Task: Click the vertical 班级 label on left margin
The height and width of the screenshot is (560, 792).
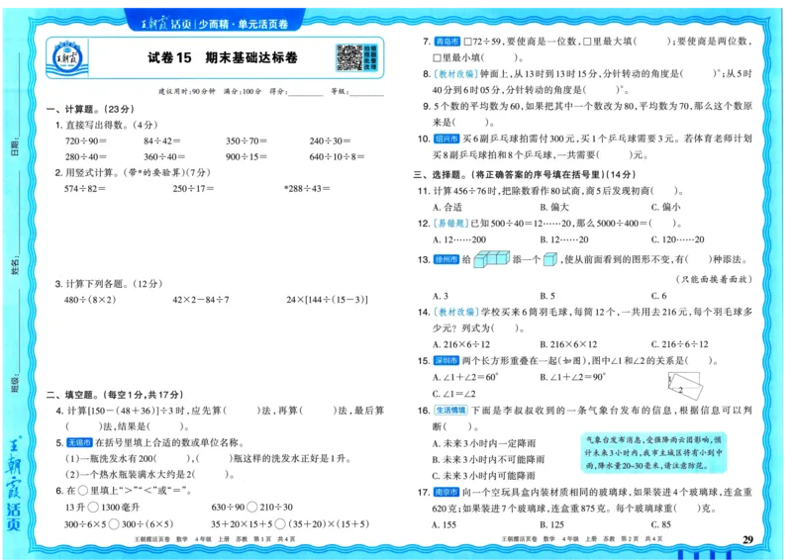Action: (16, 384)
